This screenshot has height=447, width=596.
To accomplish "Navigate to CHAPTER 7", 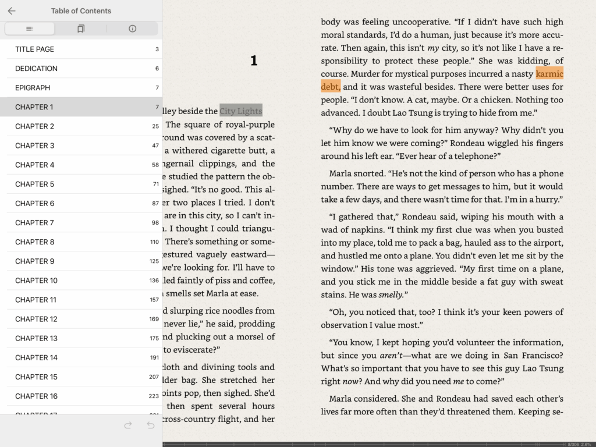I will click(x=81, y=223).
